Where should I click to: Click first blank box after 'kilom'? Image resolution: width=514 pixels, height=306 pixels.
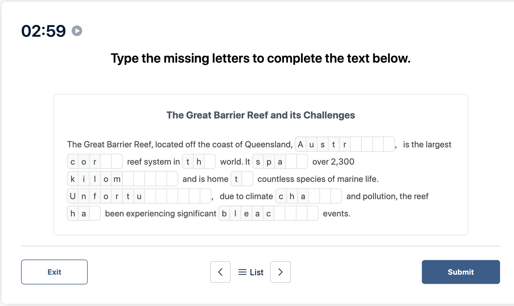[x=128, y=179]
